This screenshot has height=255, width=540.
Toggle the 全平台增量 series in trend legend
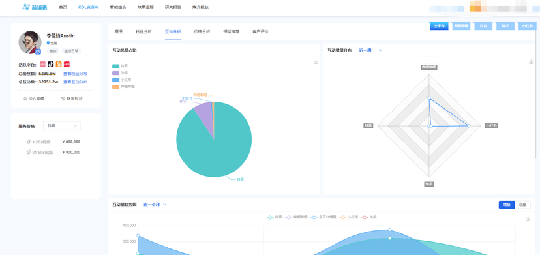[x=323, y=217]
